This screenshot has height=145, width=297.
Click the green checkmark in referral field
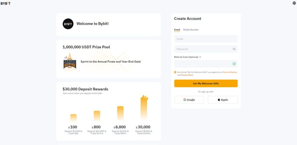[234, 64]
